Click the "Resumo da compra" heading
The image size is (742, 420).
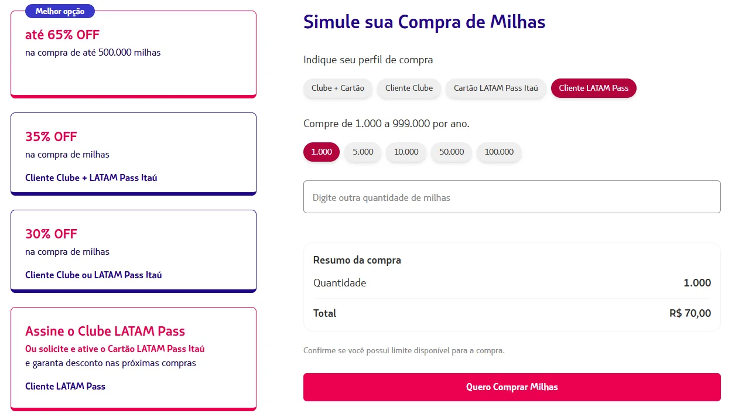click(356, 260)
